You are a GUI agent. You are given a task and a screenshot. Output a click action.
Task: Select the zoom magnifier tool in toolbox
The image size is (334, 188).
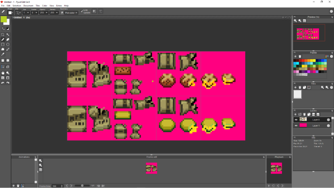[x=8, y=73]
